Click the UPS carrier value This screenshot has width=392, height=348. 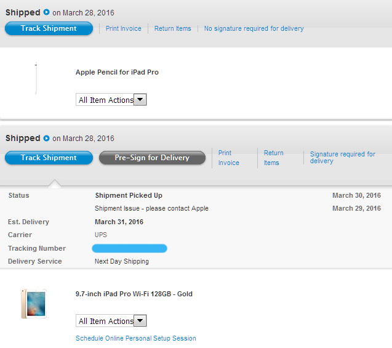coord(101,235)
